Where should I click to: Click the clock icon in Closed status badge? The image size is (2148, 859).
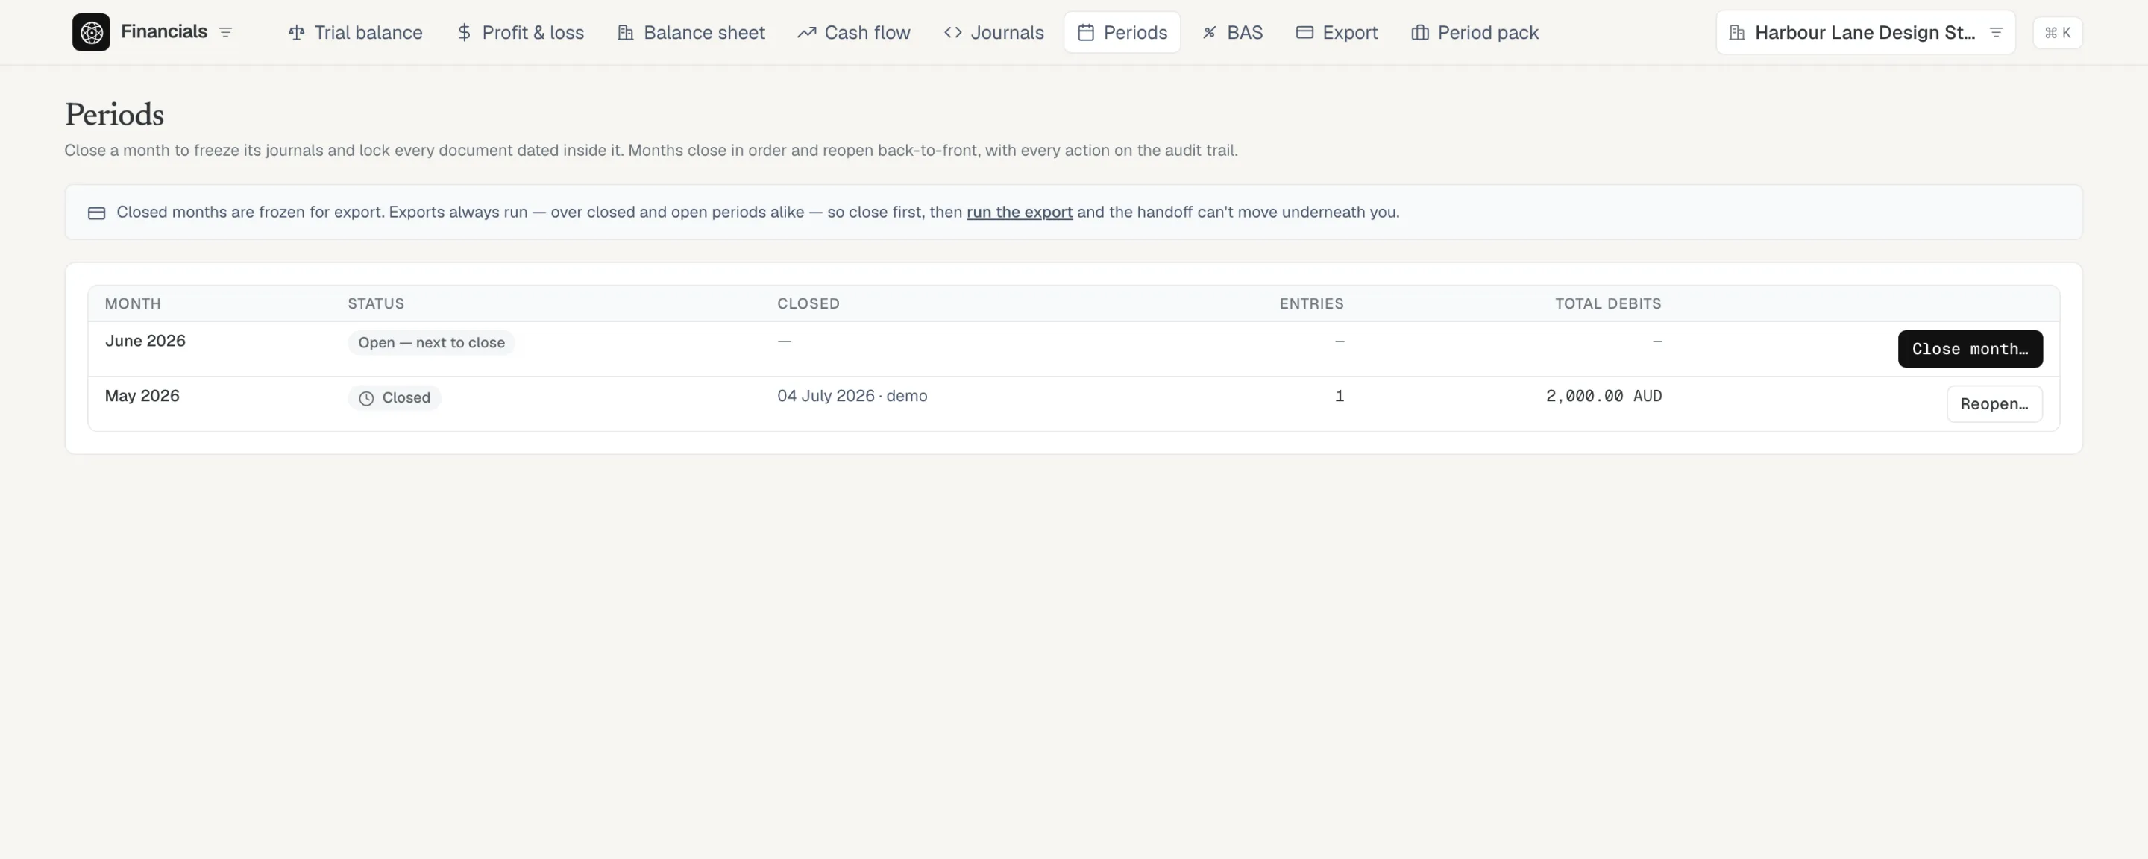(366, 399)
